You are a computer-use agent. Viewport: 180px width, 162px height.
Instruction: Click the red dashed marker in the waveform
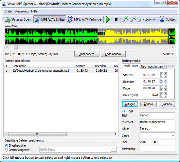point(8,36)
